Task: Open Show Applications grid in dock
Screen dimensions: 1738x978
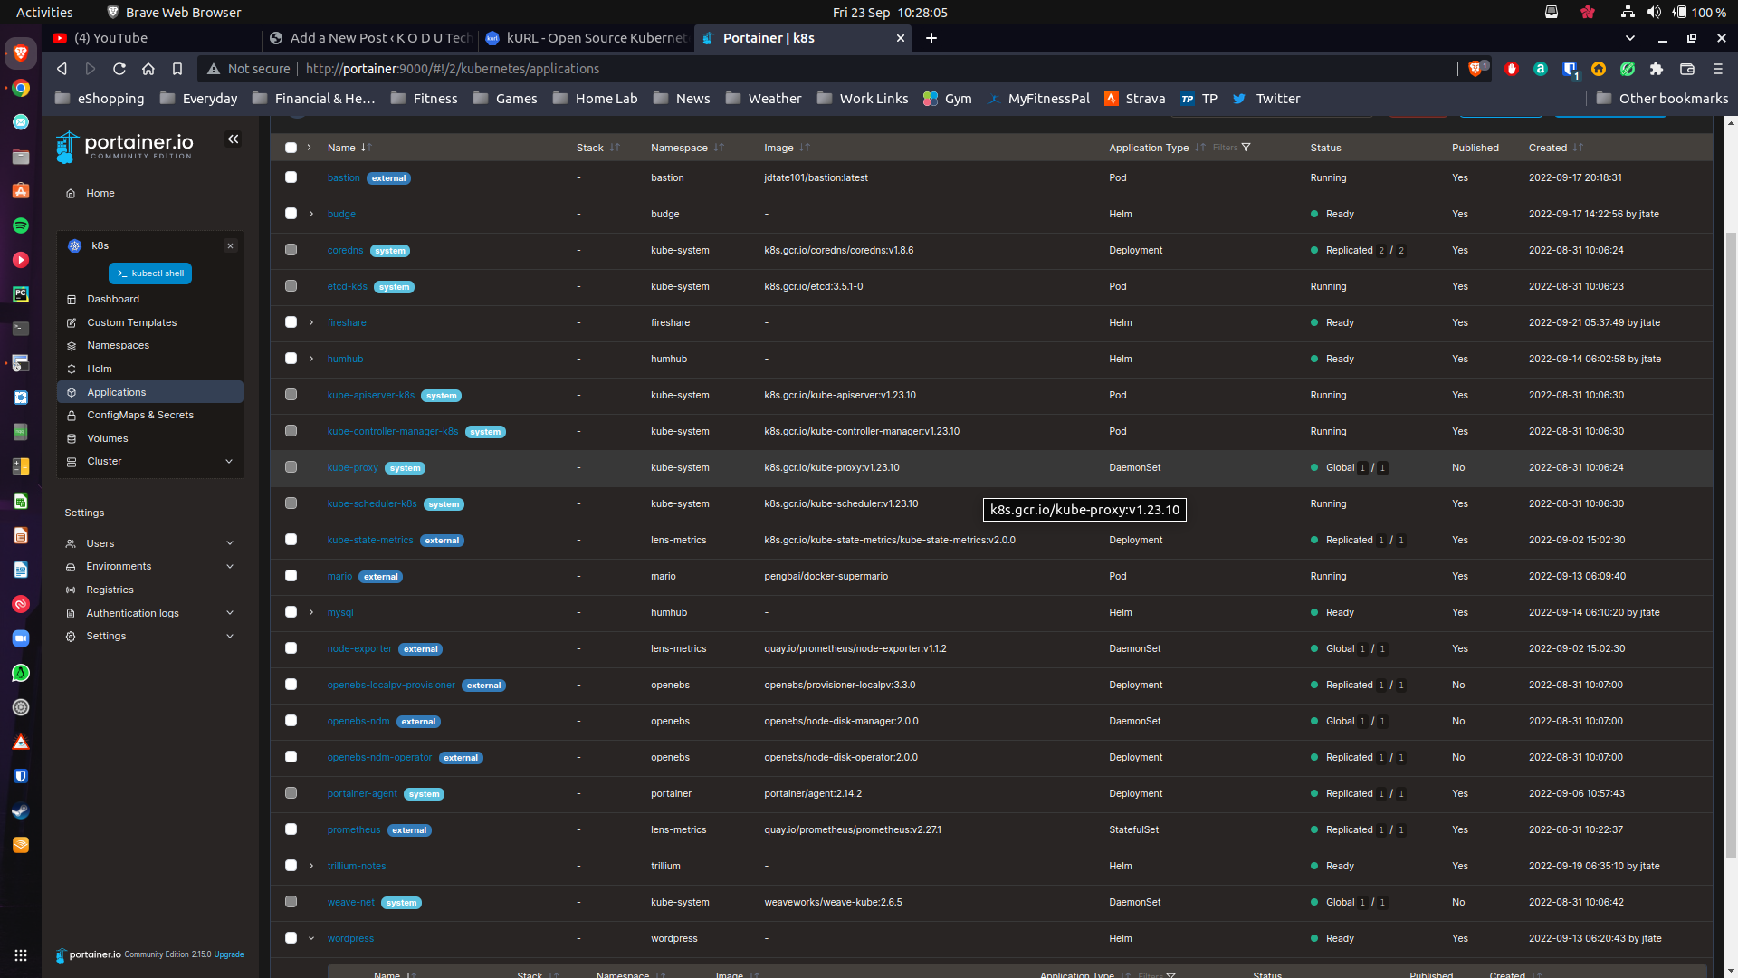Action: click(21, 955)
